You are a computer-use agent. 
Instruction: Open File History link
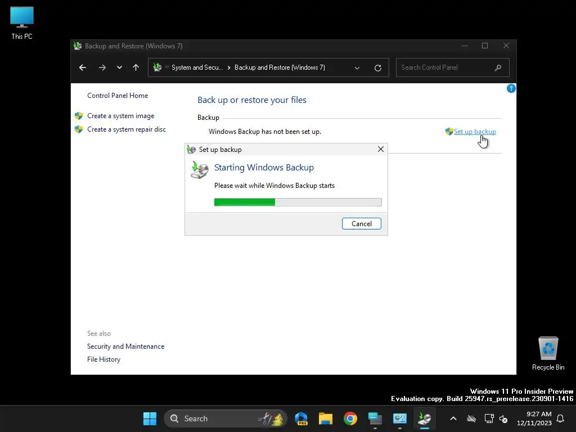click(103, 359)
